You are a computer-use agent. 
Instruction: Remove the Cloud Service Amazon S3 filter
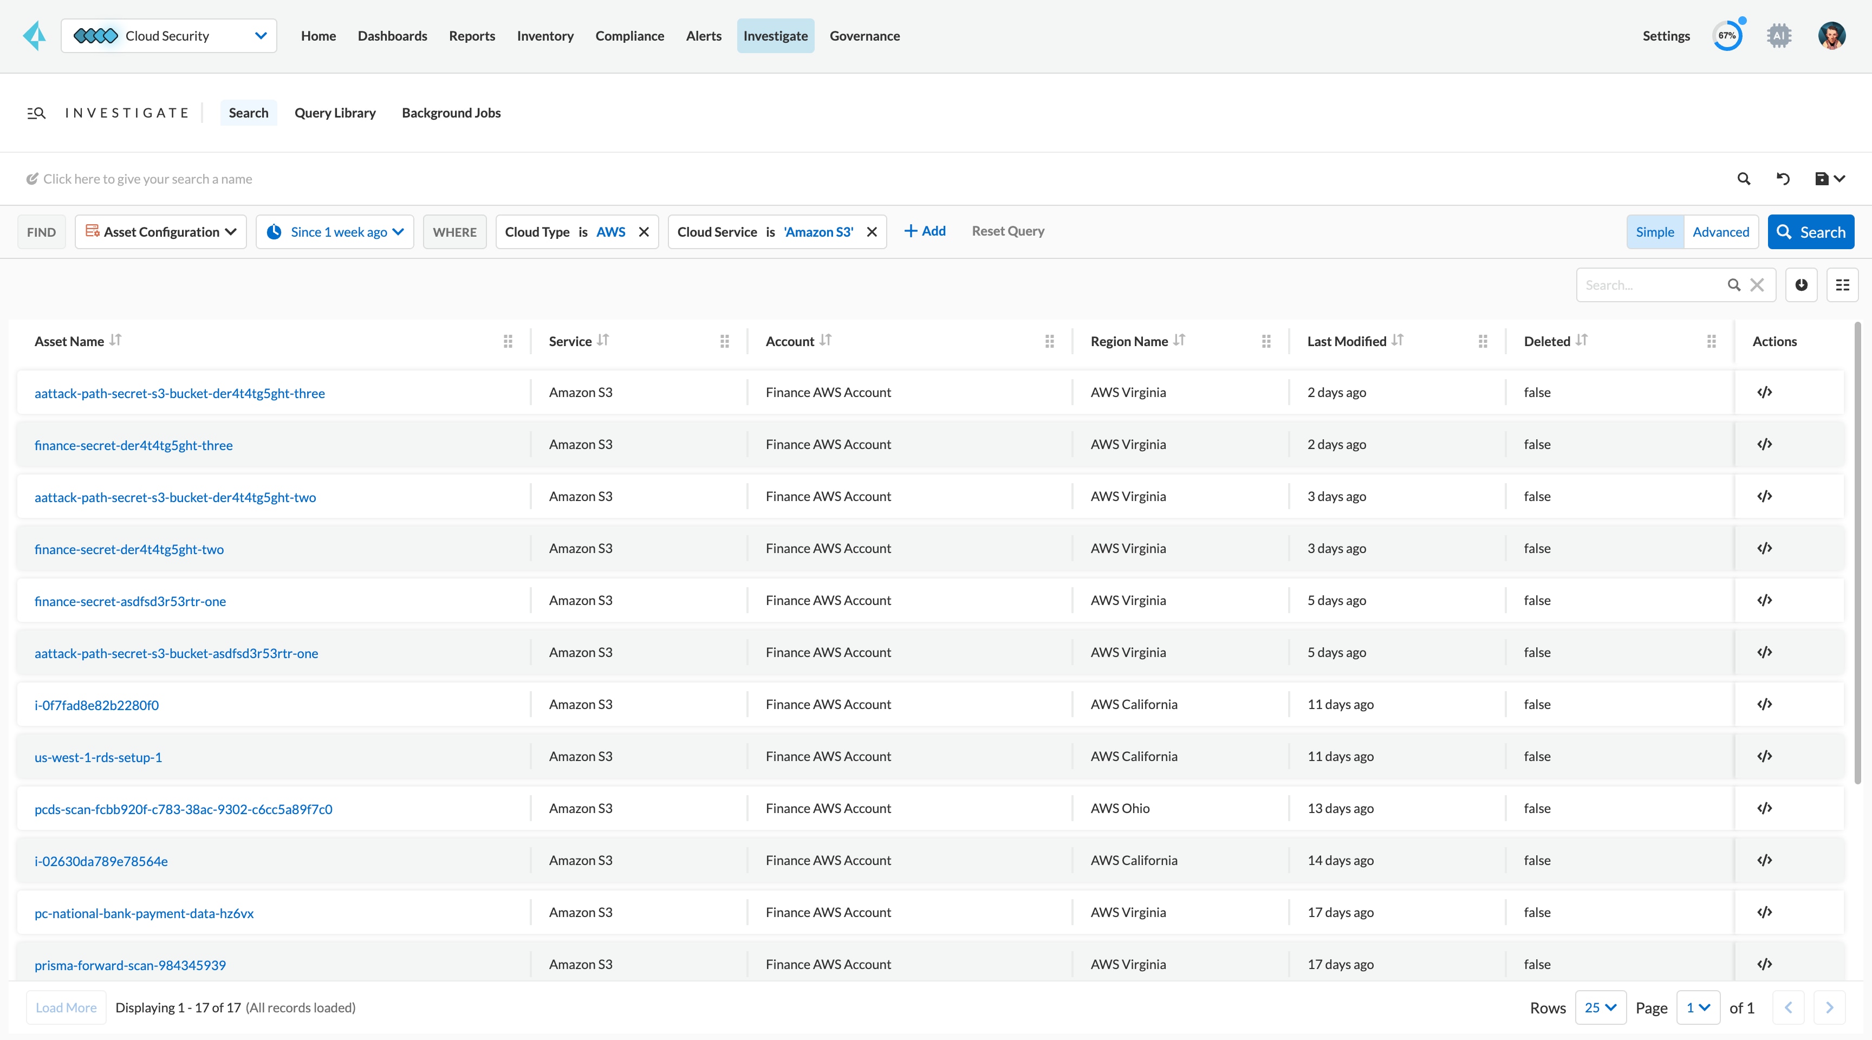point(872,232)
